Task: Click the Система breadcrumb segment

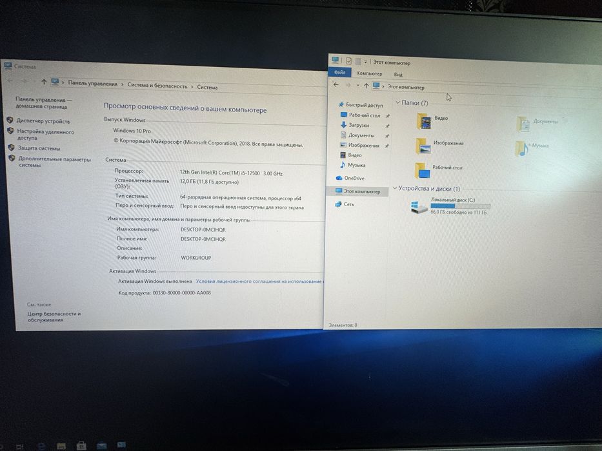Action: pyautogui.click(x=207, y=87)
